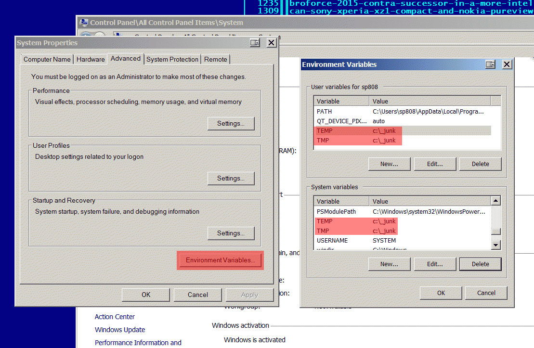The width and height of the screenshot is (534, 348).
Task: Open the Remote tab
Action: point(216,59)
